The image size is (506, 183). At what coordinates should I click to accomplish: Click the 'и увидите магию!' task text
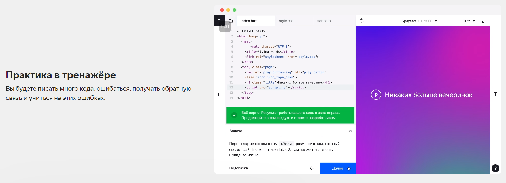[x=244, y=155]
